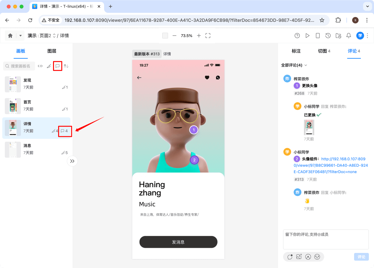Viewport: 374px width, 268px height.
Task: Click the artboard sort order icon
Action: (x=66, y=66)
